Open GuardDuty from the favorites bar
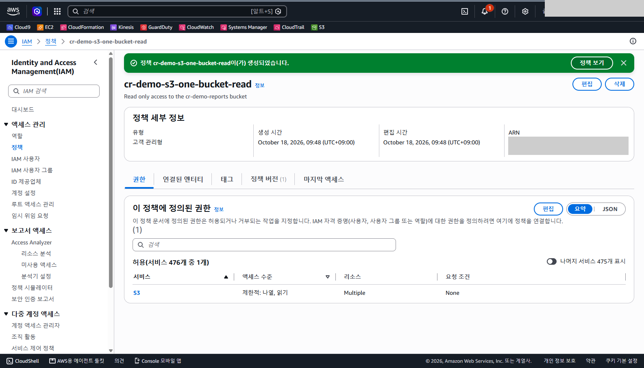The width and height of the screenshot is (644, 368). click(x=157, y=27)
